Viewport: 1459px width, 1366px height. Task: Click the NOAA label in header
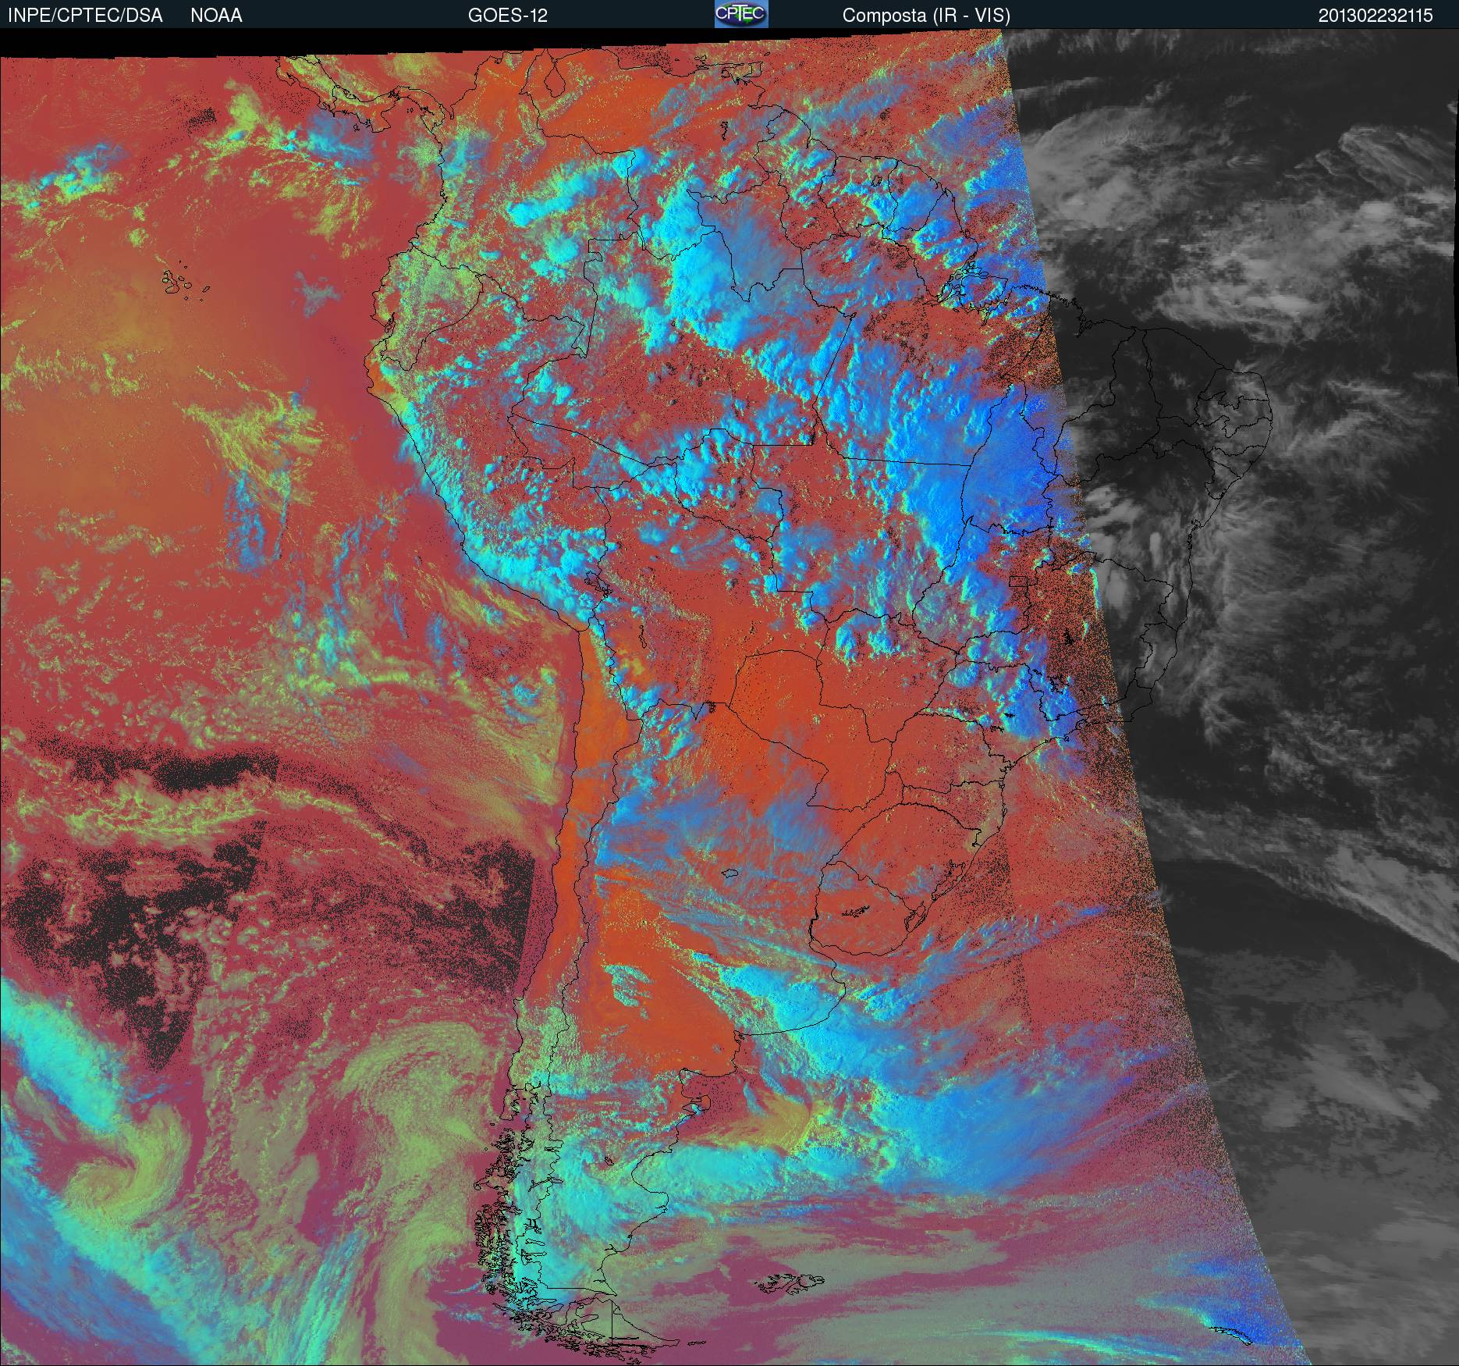coord(216,16)
